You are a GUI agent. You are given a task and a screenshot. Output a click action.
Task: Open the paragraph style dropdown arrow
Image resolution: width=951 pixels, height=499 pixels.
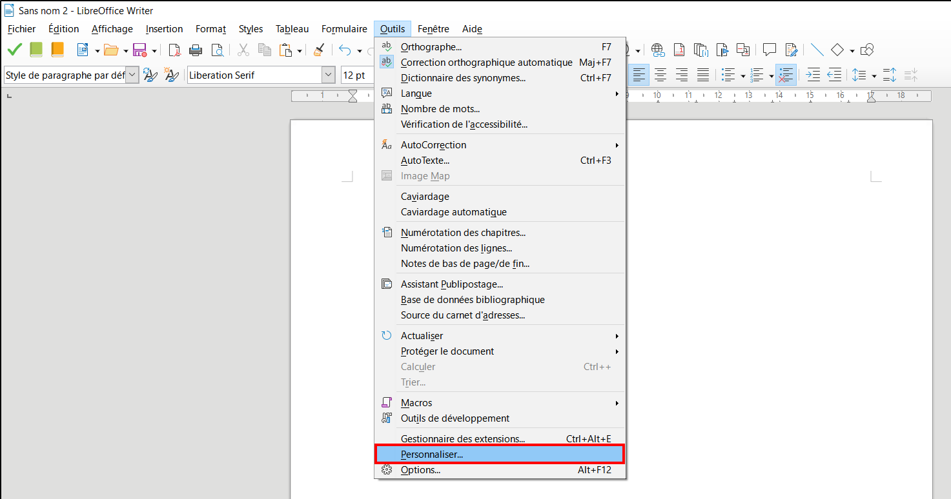(132, 75)
